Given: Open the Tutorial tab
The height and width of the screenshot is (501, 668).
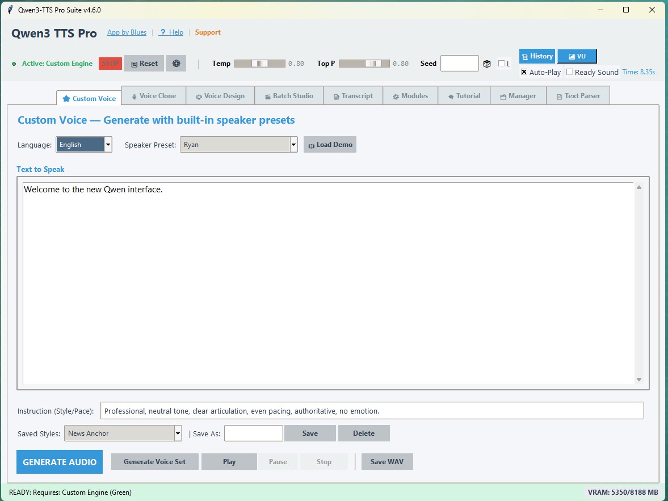Looking at the screenshot, I should pos(464,95).
